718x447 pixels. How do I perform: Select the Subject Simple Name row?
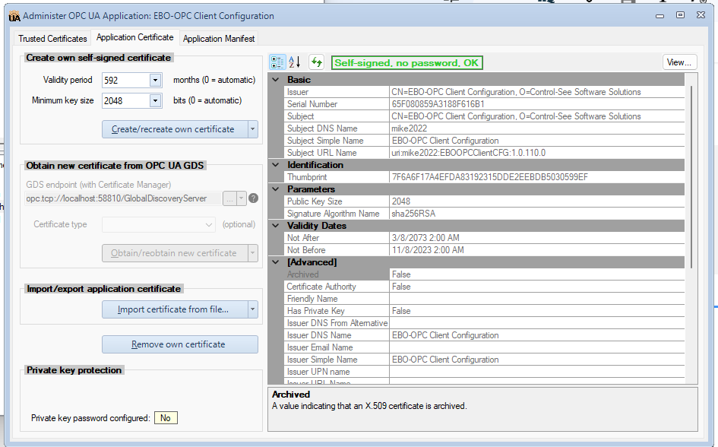[485, 141]
